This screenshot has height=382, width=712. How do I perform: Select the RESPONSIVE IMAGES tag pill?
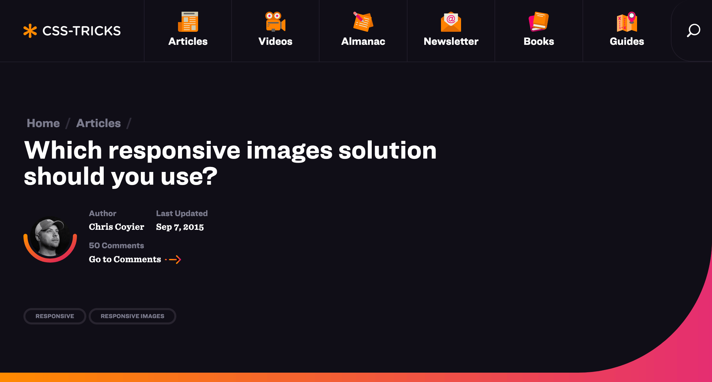point(132,316)
